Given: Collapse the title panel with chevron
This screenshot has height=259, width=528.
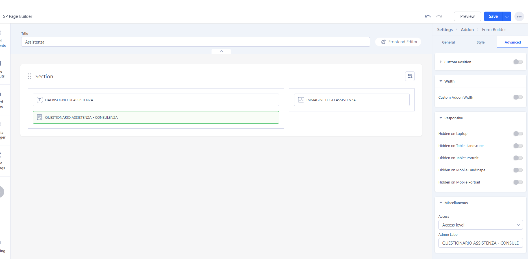Looking at the screenshot, I should point(221,51).
